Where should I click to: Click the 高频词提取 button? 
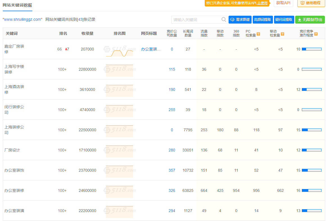263,20
